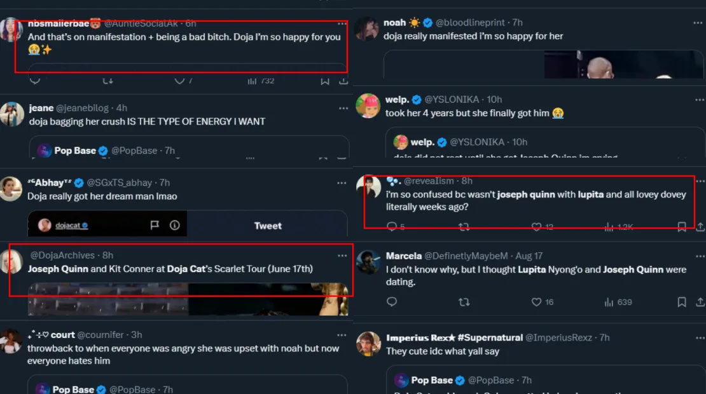The height and width of the screenshot is (394, 706).
Task: Bookmark Marcela's tweet
Action: click(682, 302)
